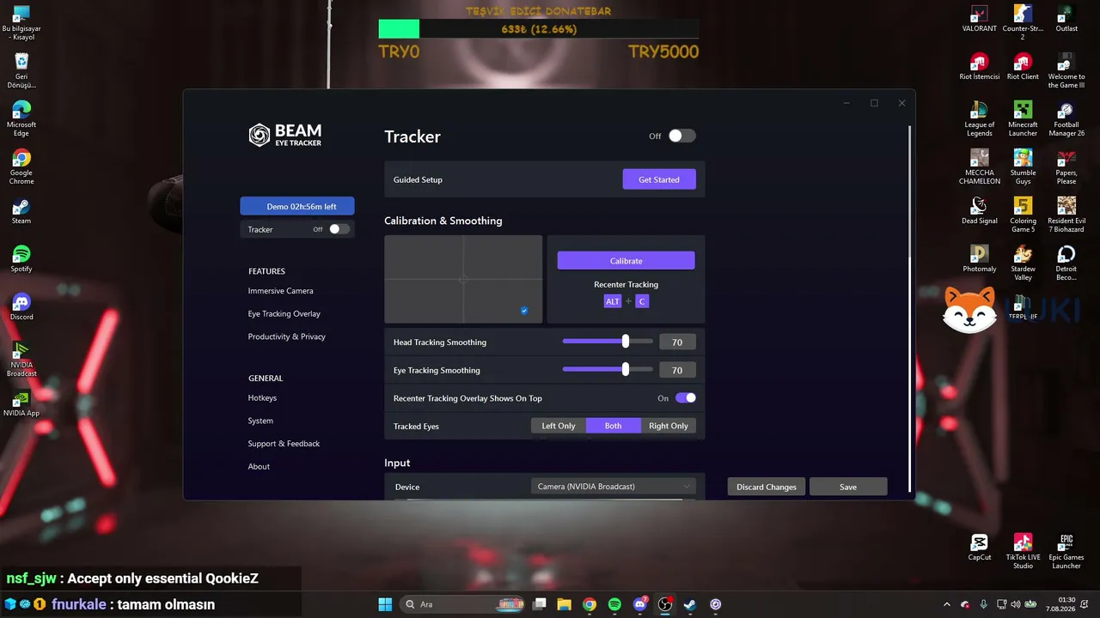Select Right Only tracked eye
Screen dimensions: 1100x618
click(669, 426)
